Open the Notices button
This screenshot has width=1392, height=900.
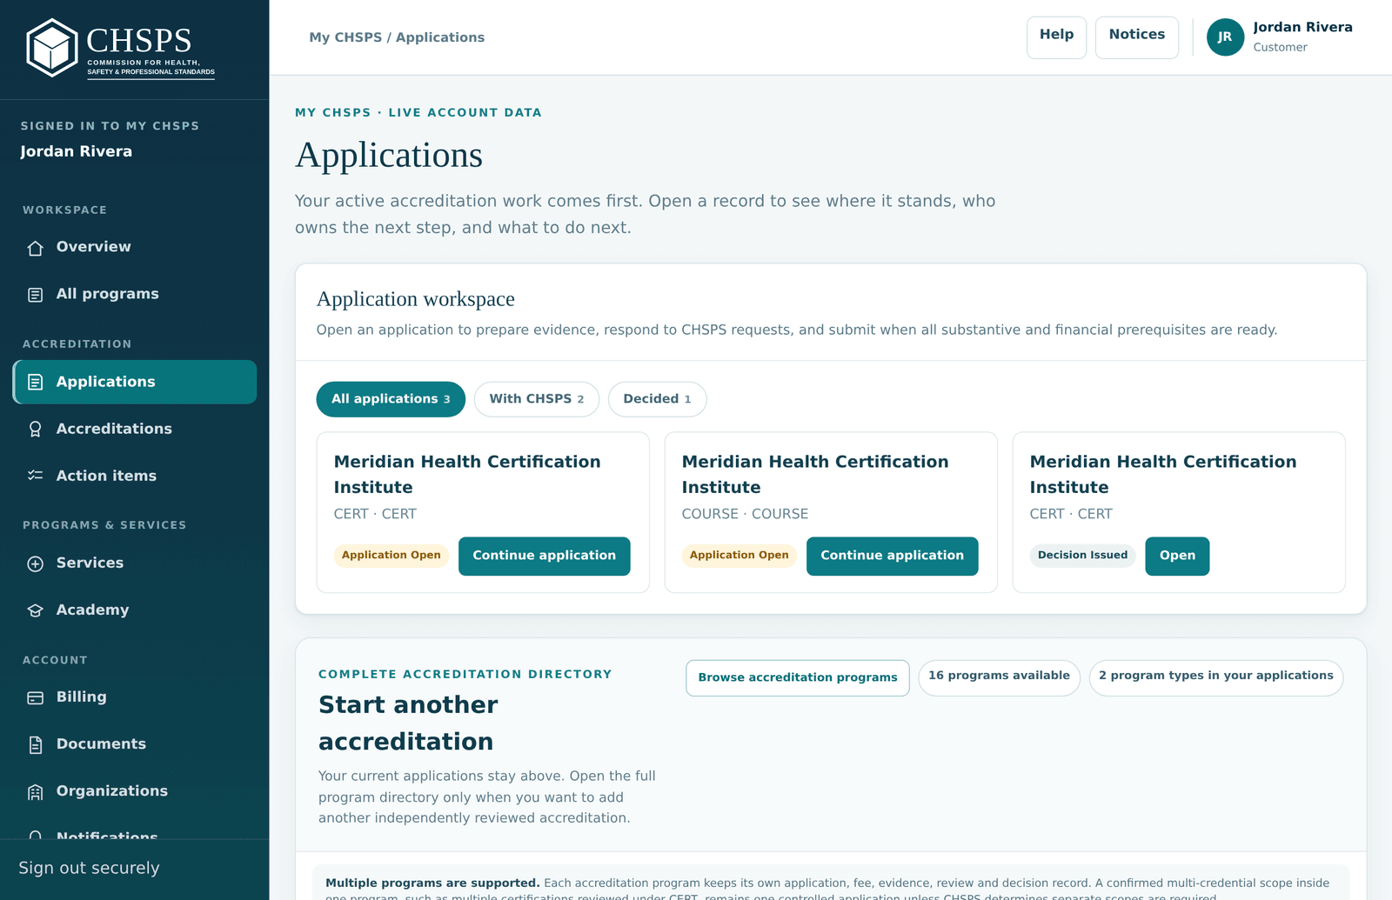pyautogui.click(x=1136, y=37)
